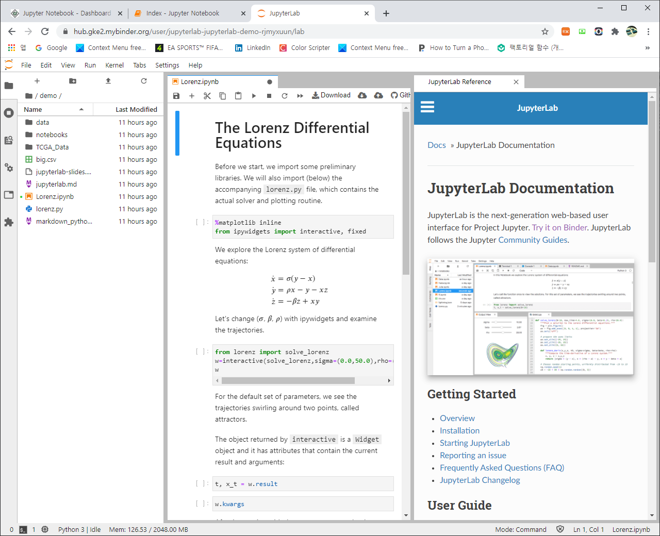660x536 pixels.
Task: Open the data folder
Action: click(x=91, y=123)
